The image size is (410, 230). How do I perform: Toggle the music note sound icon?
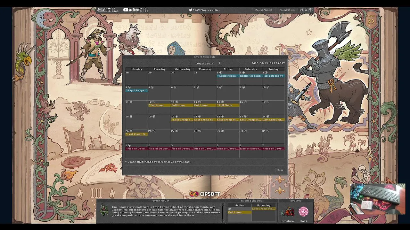(301, 10)
